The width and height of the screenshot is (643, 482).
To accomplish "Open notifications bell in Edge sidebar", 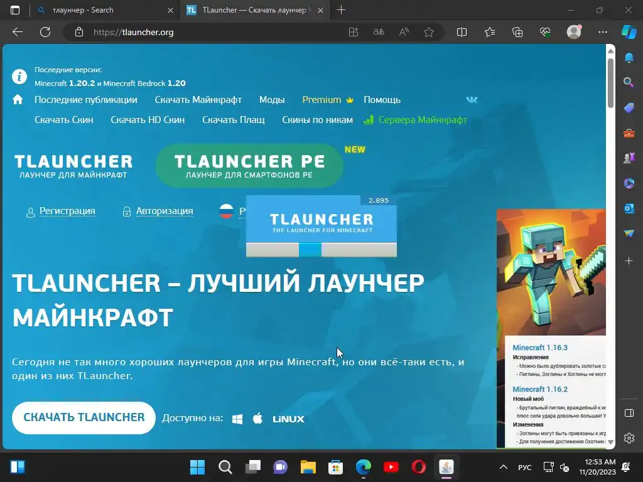I will click(x=629, y=57).
